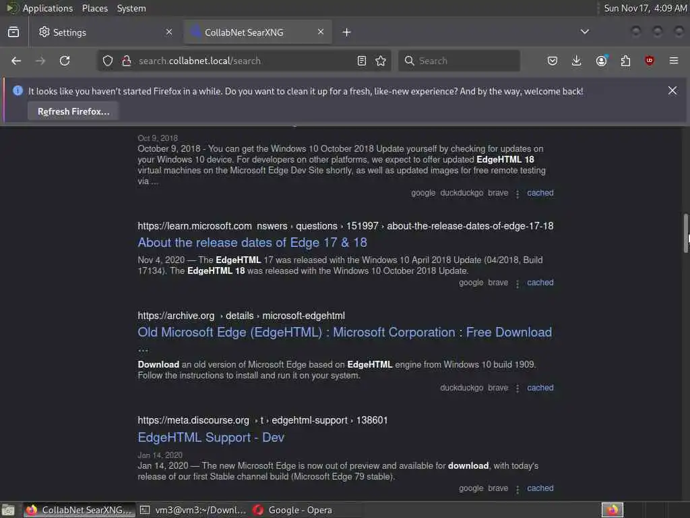Go back to the previous page
Image resolution: width=690 pixels, height=518 pixels.
click(16, 61)
